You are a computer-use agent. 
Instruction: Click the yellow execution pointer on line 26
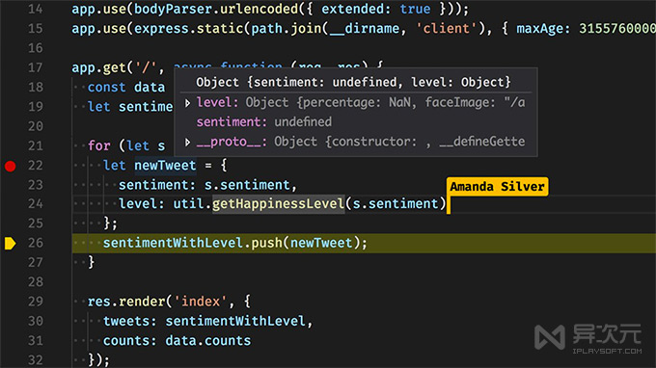(x=10, y=243)
